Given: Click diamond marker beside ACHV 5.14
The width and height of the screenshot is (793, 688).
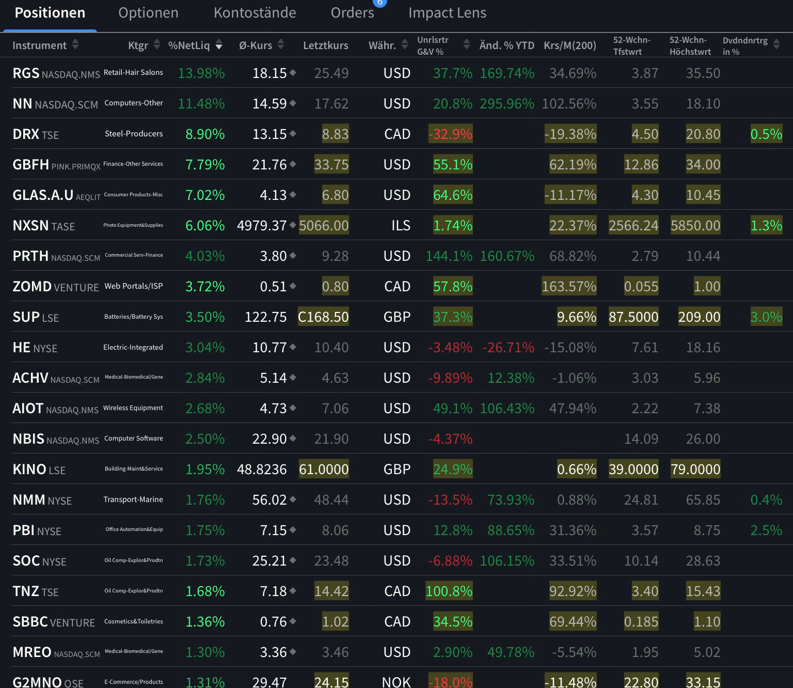Looking at the screenshot, I should [x=293, y=378].
